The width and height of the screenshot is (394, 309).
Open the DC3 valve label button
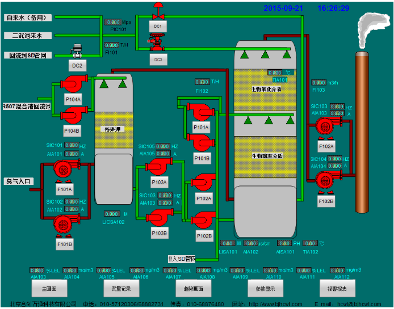158,60
